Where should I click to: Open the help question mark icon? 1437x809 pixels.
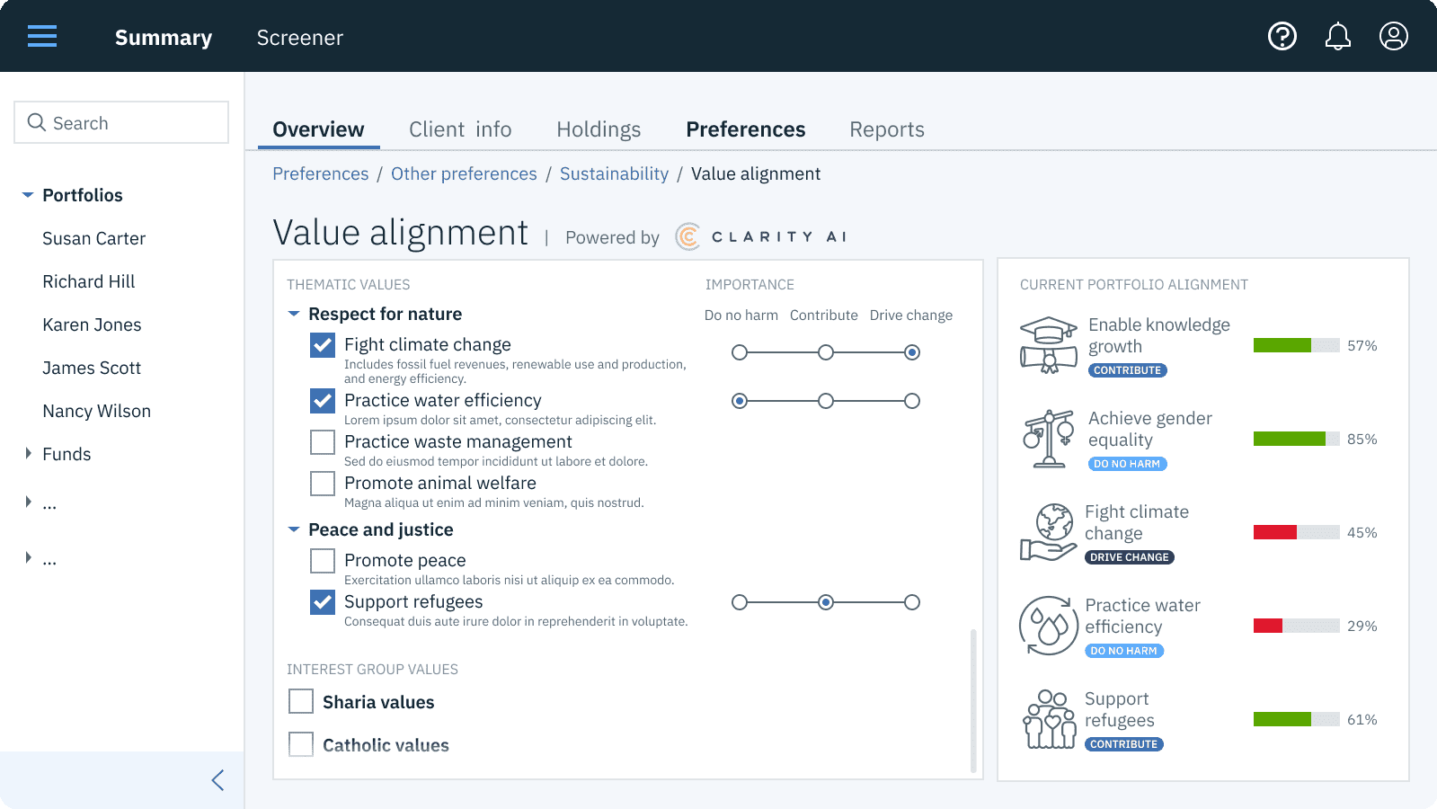pyautogui.click(x=1282, y=37)
